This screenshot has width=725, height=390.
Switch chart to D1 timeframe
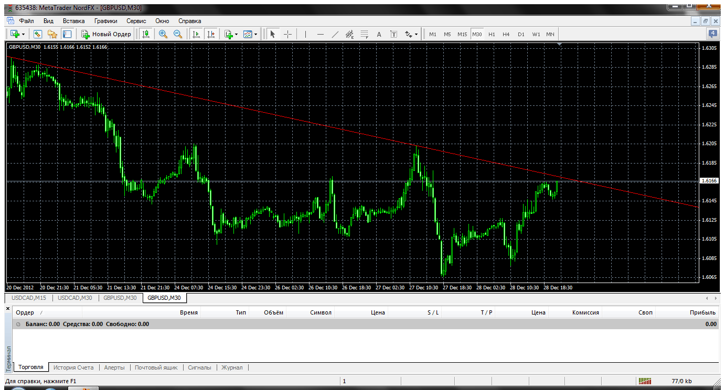(521, 34)
